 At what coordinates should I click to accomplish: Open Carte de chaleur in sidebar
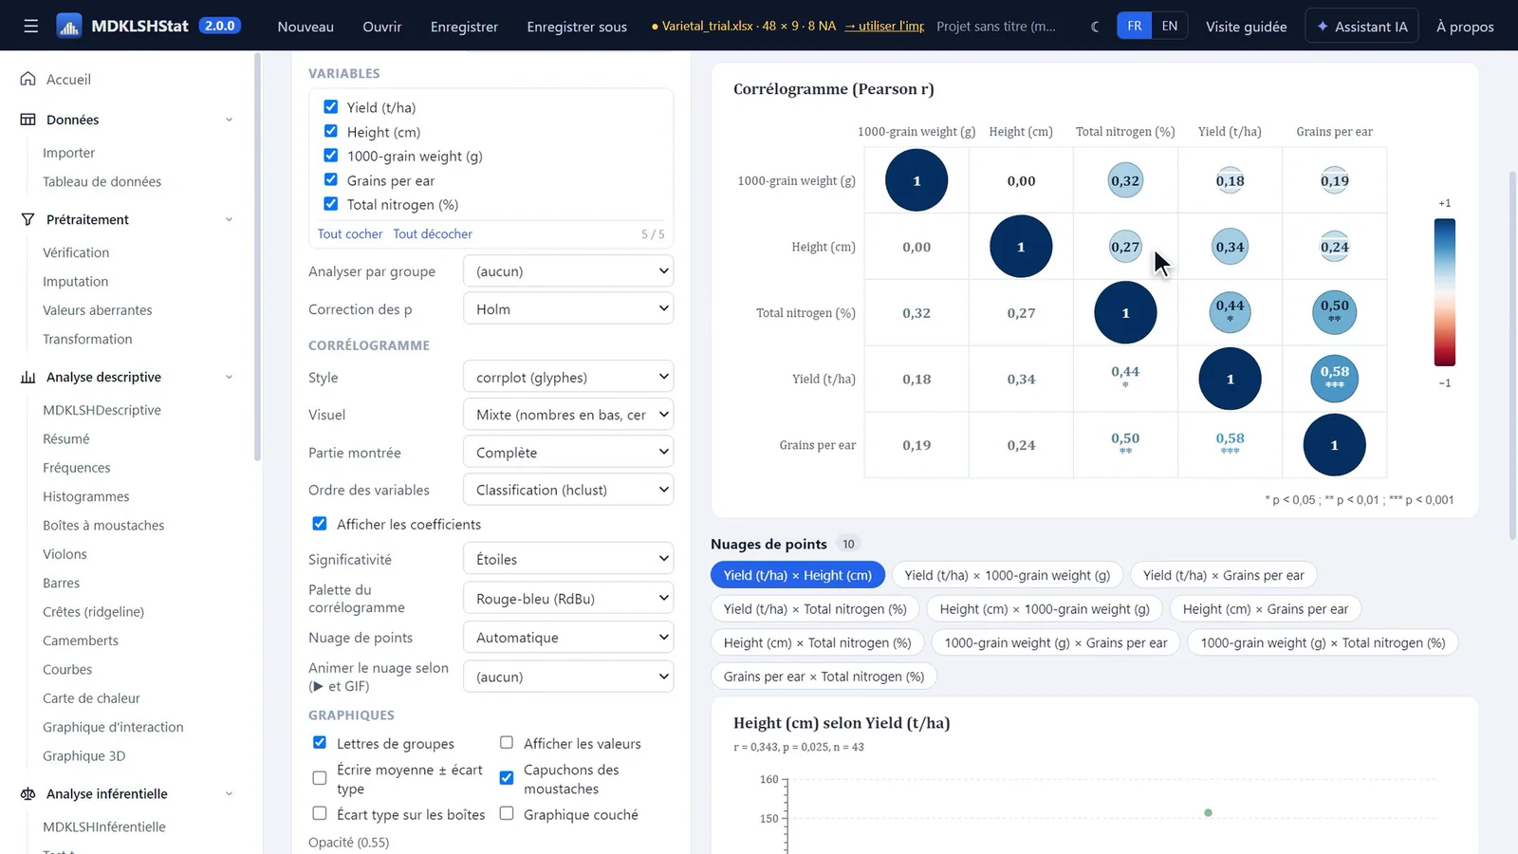[91, 697]
